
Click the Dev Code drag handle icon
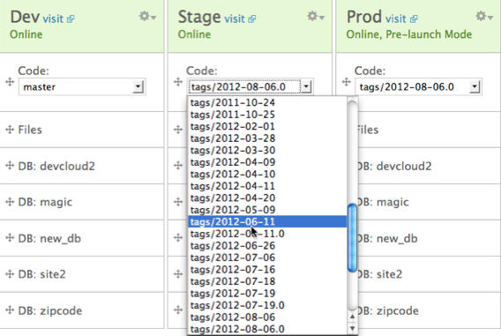tap(10, 82)
